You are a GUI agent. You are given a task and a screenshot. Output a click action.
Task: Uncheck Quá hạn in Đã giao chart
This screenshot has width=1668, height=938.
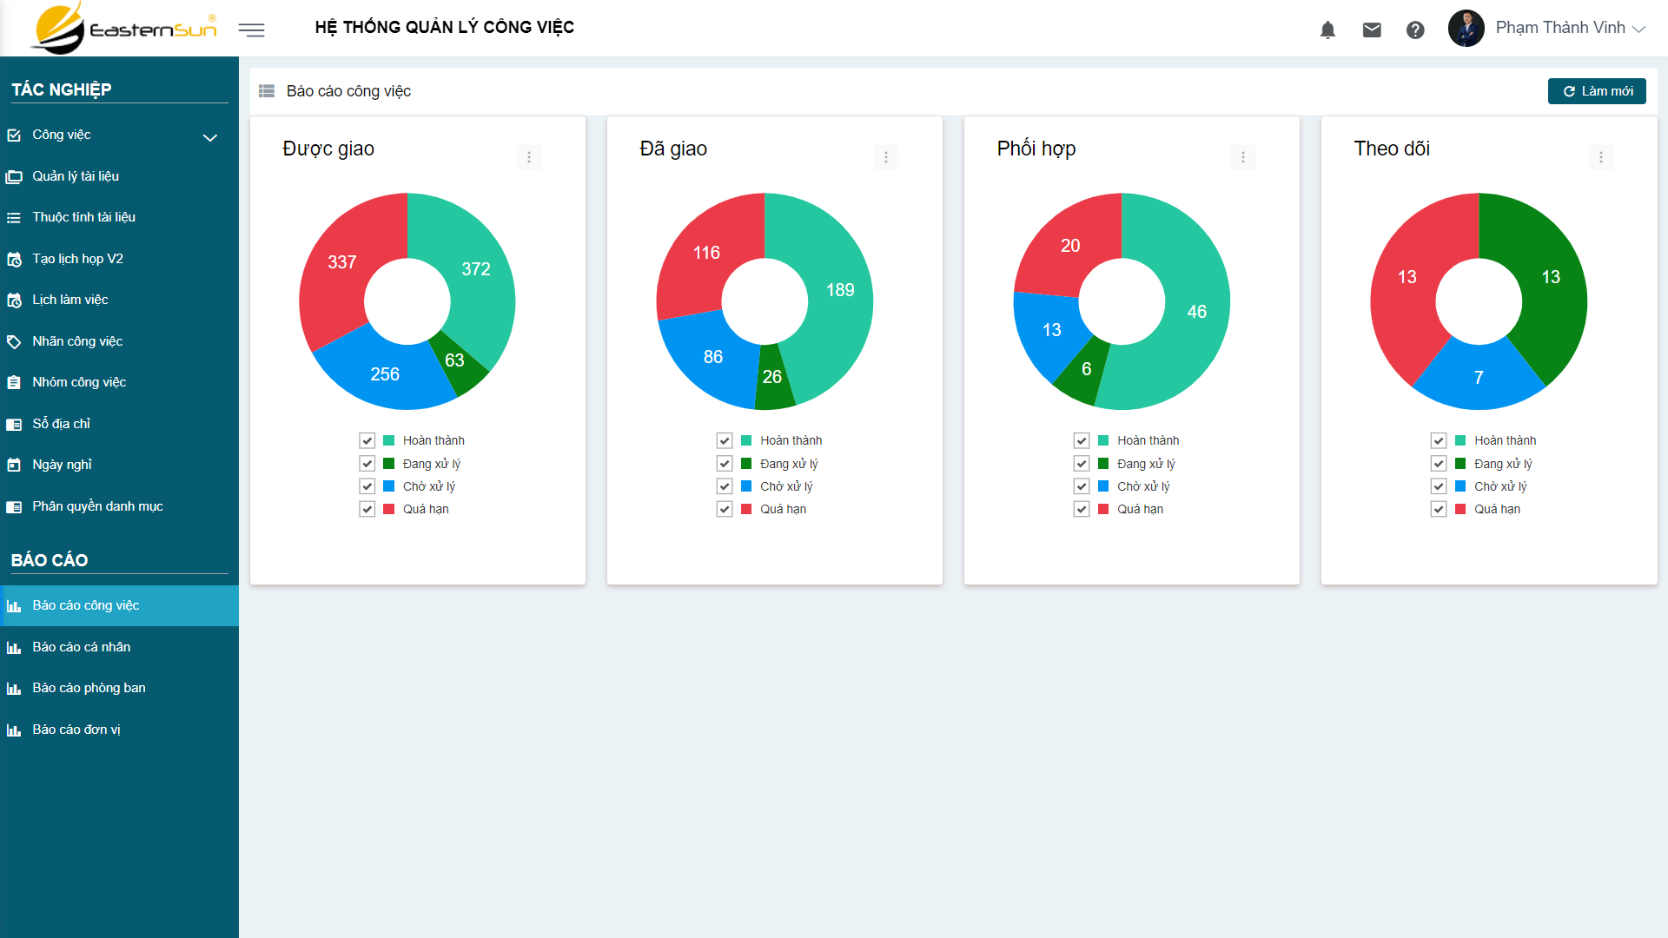tap(725, 509)
